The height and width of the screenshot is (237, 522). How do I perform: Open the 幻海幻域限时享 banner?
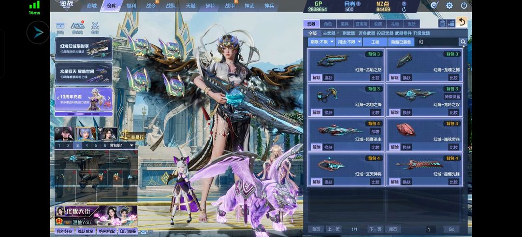coord(84,49)
